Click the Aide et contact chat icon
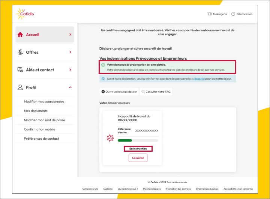Screen dimensions: 270x199 (x=20, y=70)
